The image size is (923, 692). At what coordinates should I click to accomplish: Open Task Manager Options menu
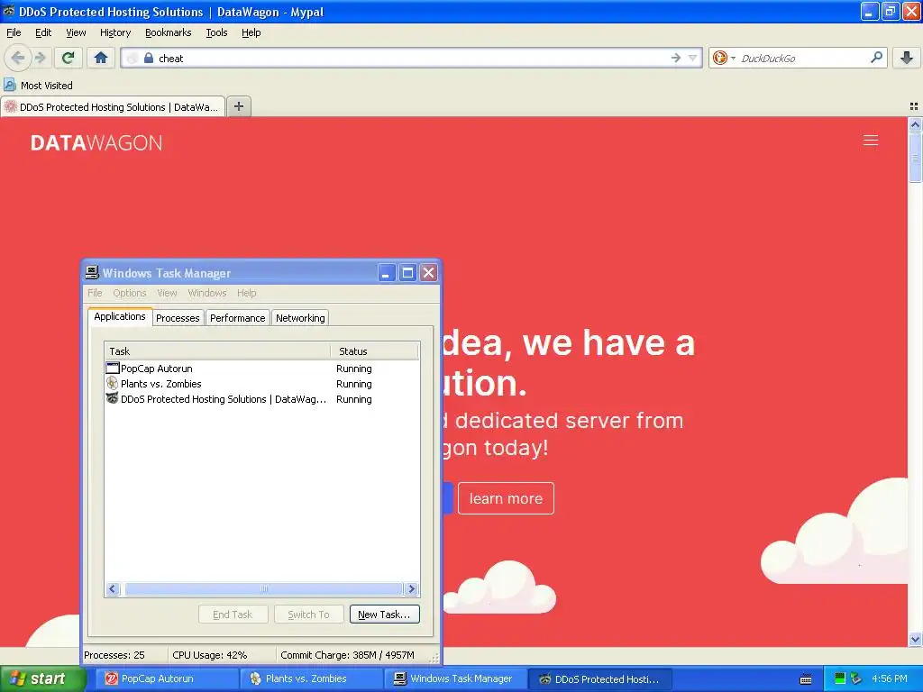click(130, 293)
